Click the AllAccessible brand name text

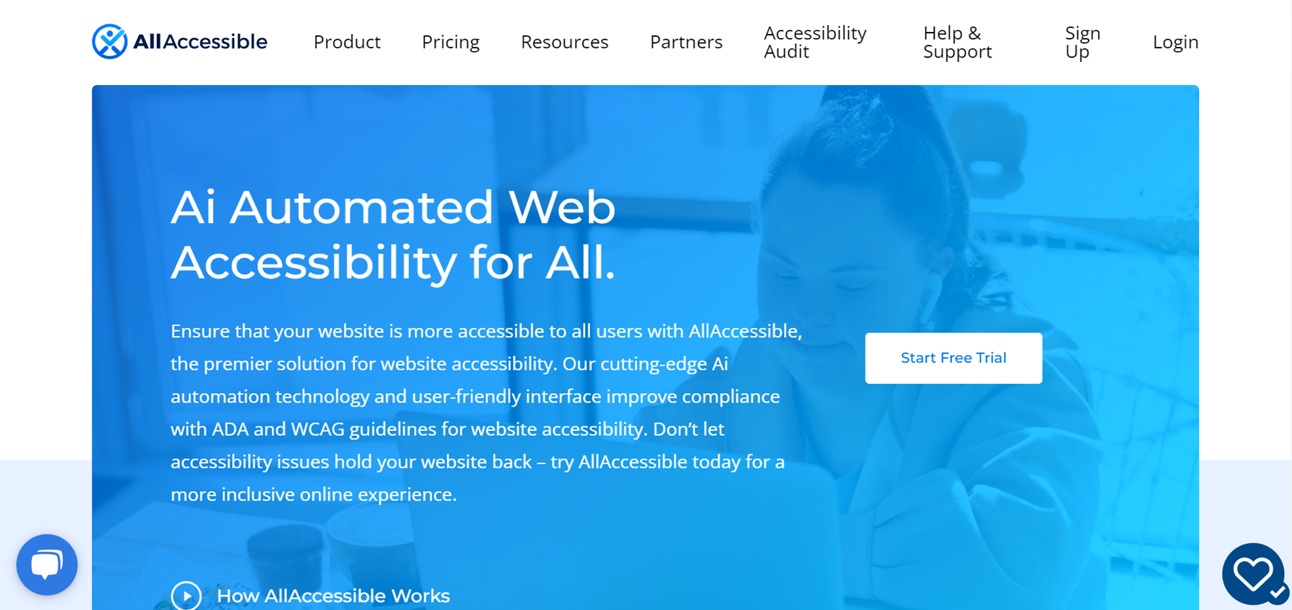200,42
